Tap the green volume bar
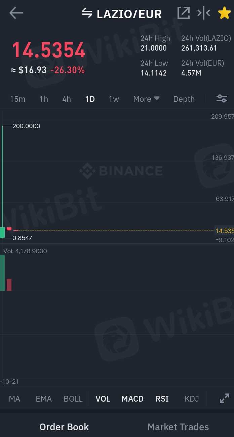 click(2, 272)
